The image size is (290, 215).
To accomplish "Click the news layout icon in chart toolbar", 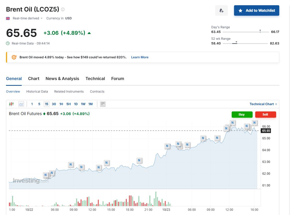I will (x=103, y=104).
